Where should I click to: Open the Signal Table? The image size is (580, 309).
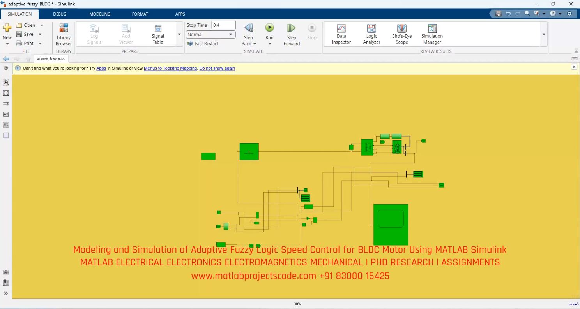click(157, 34)
